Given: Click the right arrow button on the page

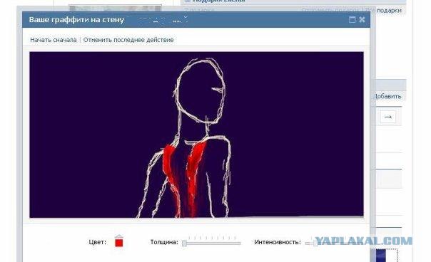Looking at the screenshot, I should coord(388,117).
